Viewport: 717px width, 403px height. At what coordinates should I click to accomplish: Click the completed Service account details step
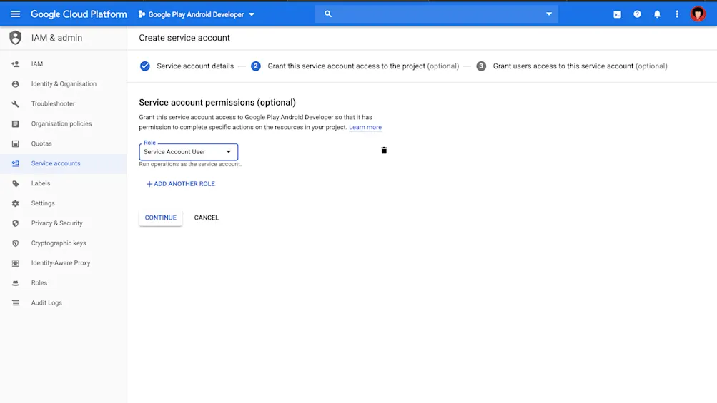(187, 66)
